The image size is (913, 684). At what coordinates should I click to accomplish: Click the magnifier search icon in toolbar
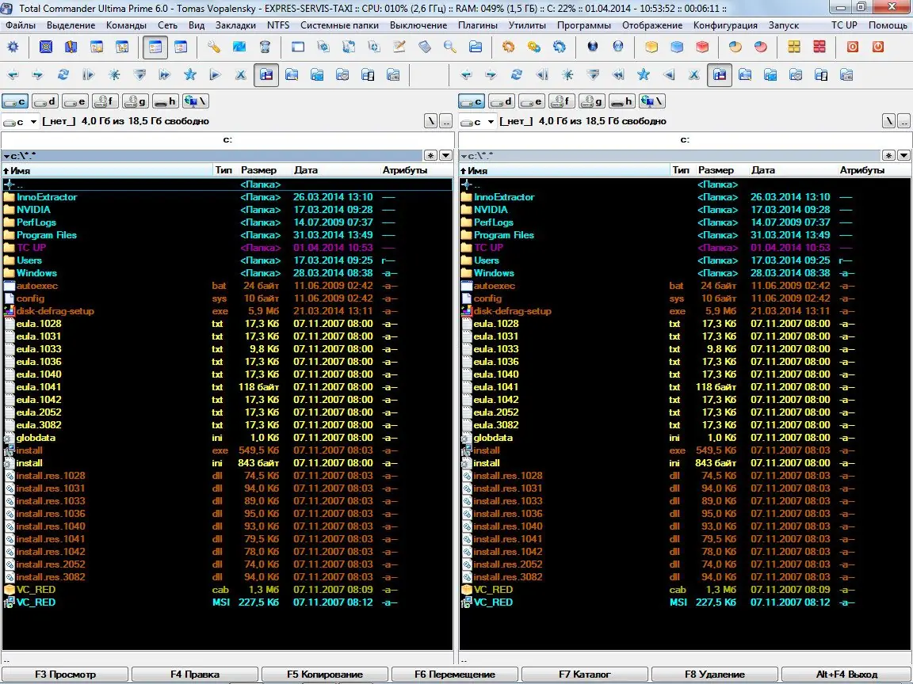point(450,47)
